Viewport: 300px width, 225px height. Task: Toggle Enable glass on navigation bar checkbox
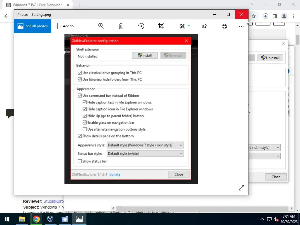[x=85, y=122]
